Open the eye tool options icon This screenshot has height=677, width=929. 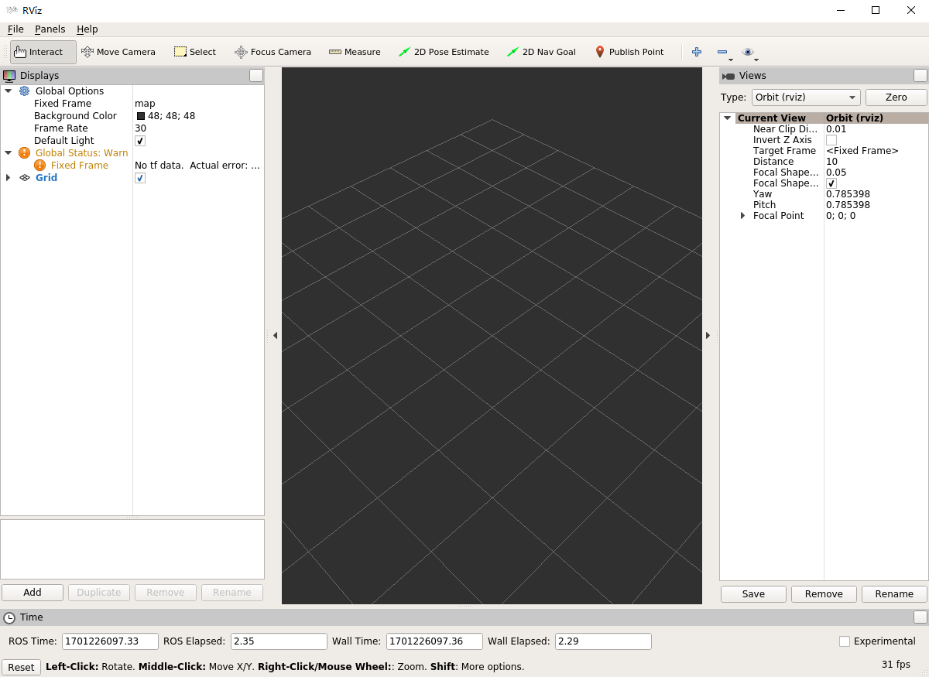click(x=749, y=52)
